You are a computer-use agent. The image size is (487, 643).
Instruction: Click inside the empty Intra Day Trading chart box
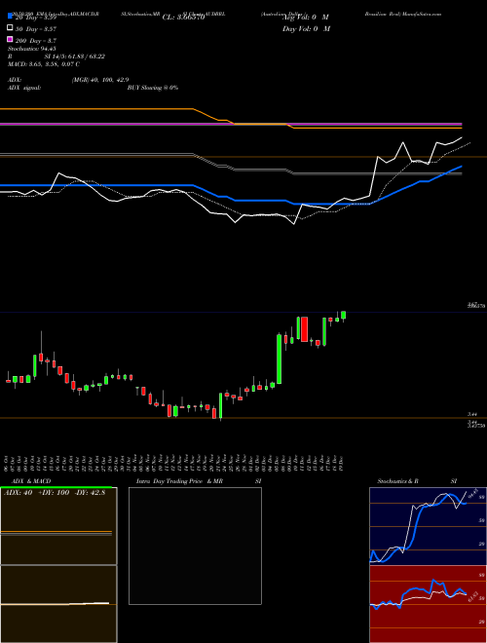195,546
